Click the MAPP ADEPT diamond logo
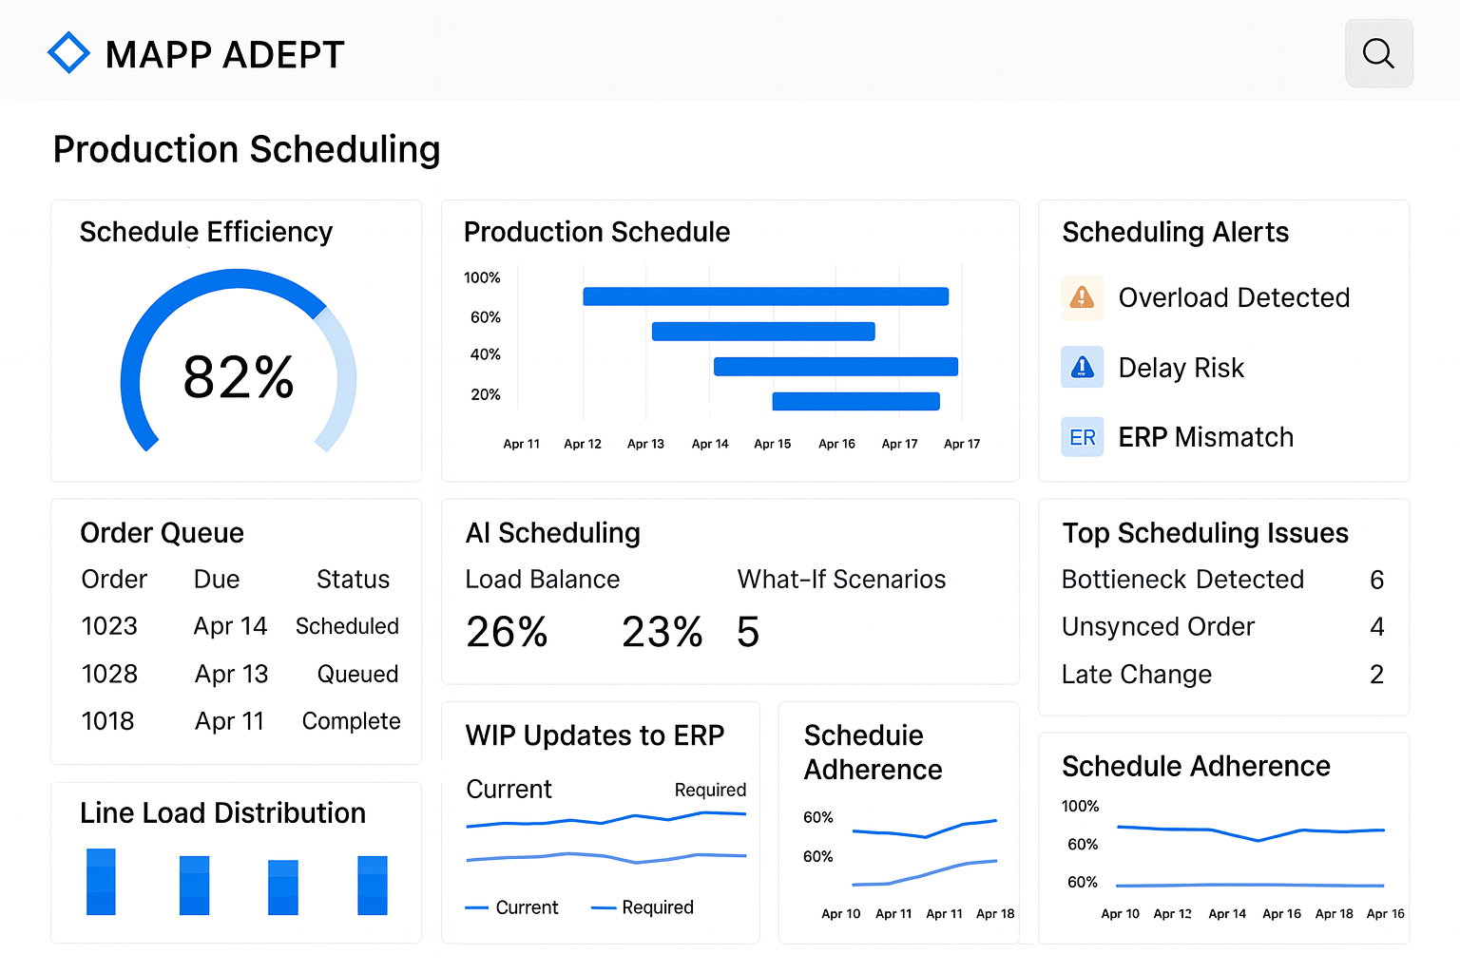Viewport: 1460px width, 973px height. (x=68, y=53)
